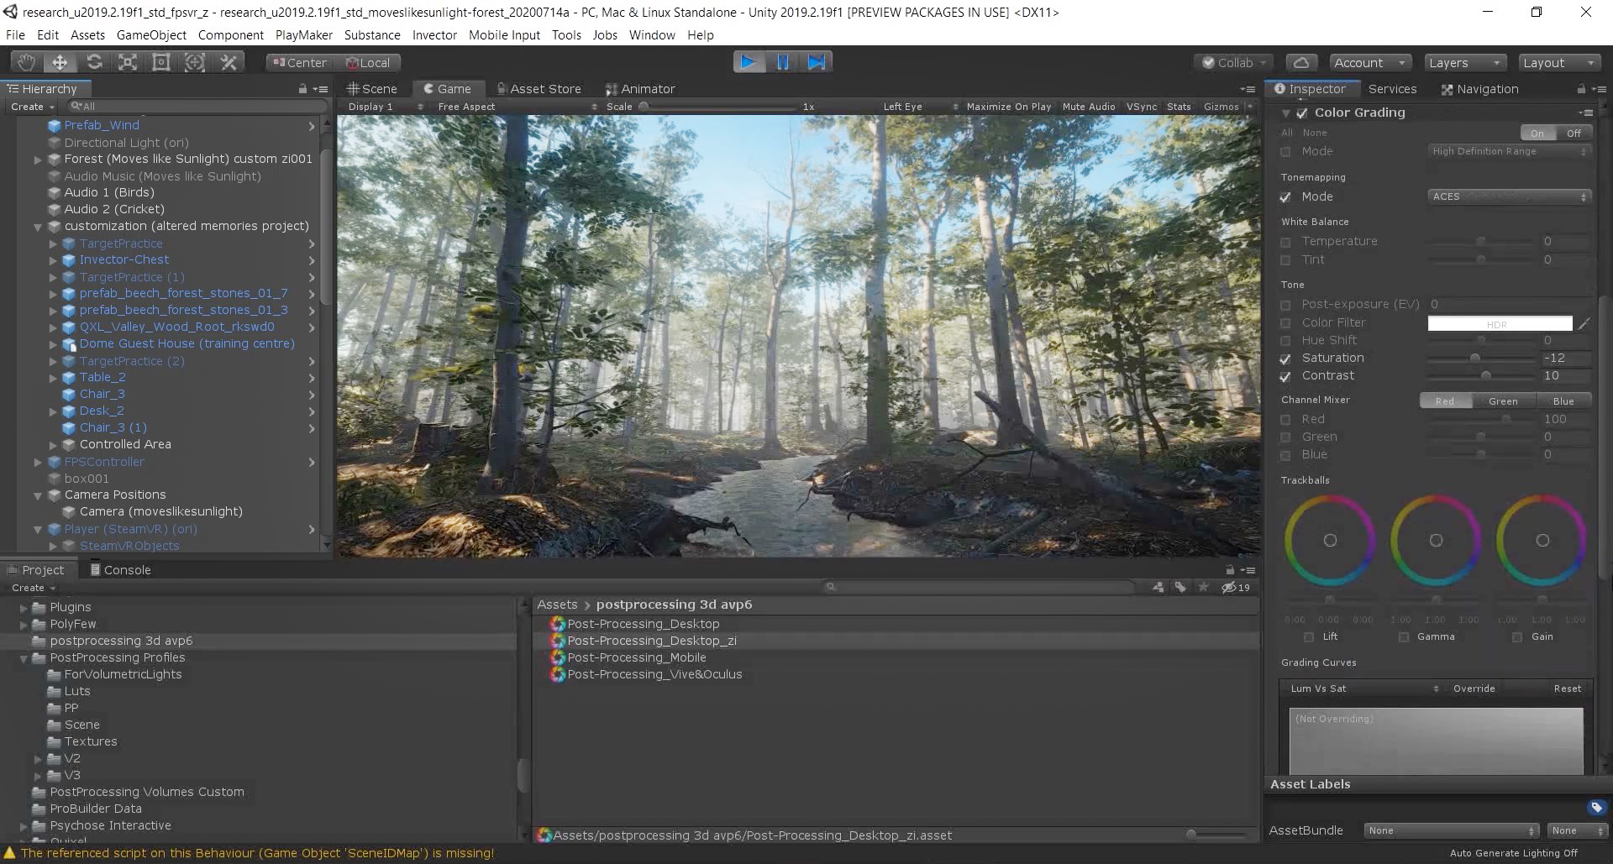1613x864 pixels.
Task: Enable the Temperature override checkbox
Action: (1285, 242)
